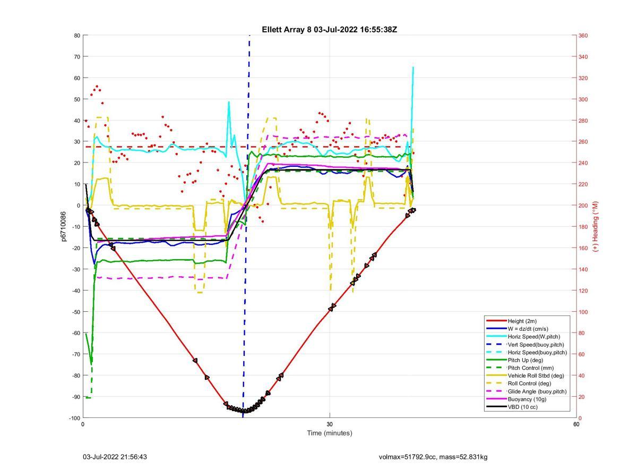637x470 pixels.
Task: Click the "240" tick on the heading axis
Action: [583, 163]
